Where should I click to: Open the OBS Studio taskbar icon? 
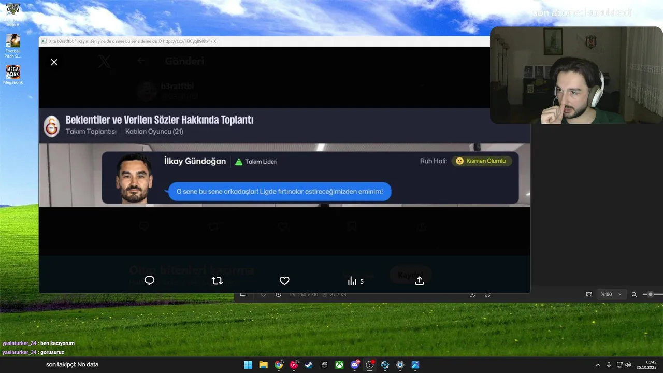(370, 365)
